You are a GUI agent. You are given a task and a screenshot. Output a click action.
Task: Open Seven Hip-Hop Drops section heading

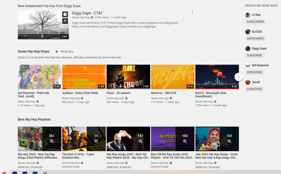pos(33,51)
